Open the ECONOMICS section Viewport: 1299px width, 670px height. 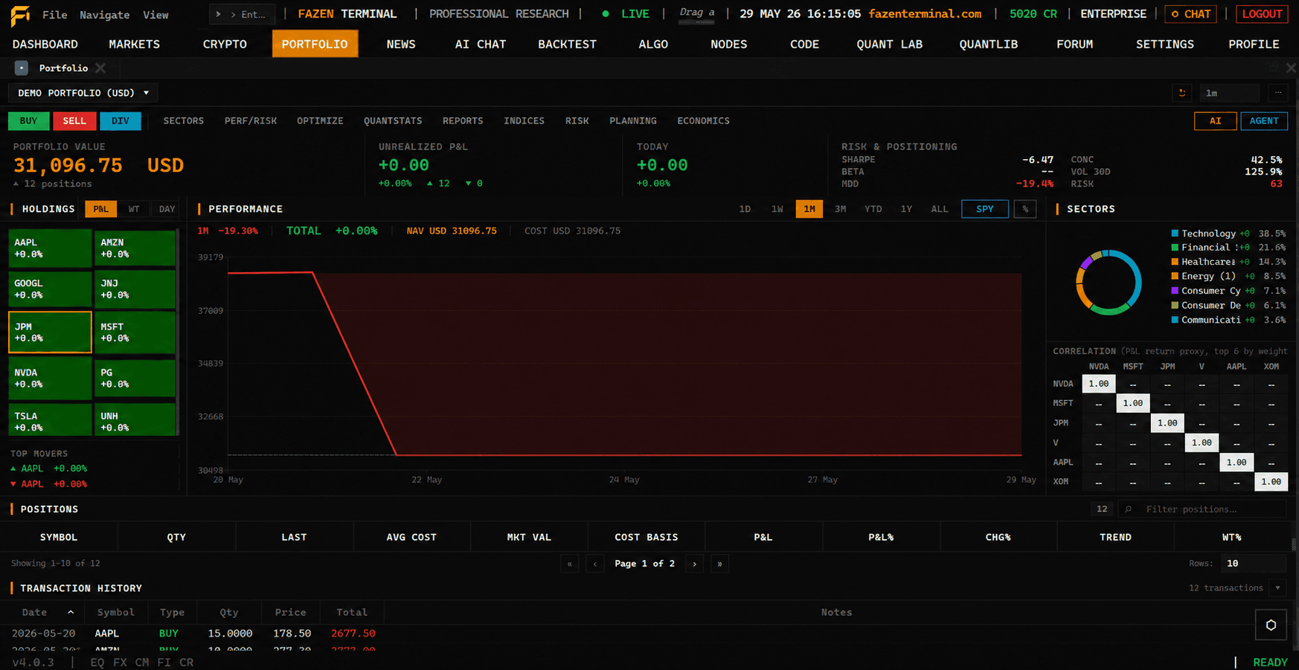point(703,121)
